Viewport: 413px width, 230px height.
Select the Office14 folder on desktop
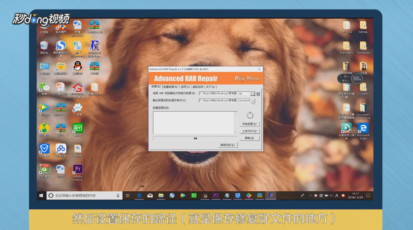pyautogui.click(x=346, y=27)
